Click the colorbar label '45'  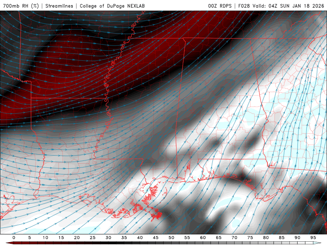(x=156, y=238)
